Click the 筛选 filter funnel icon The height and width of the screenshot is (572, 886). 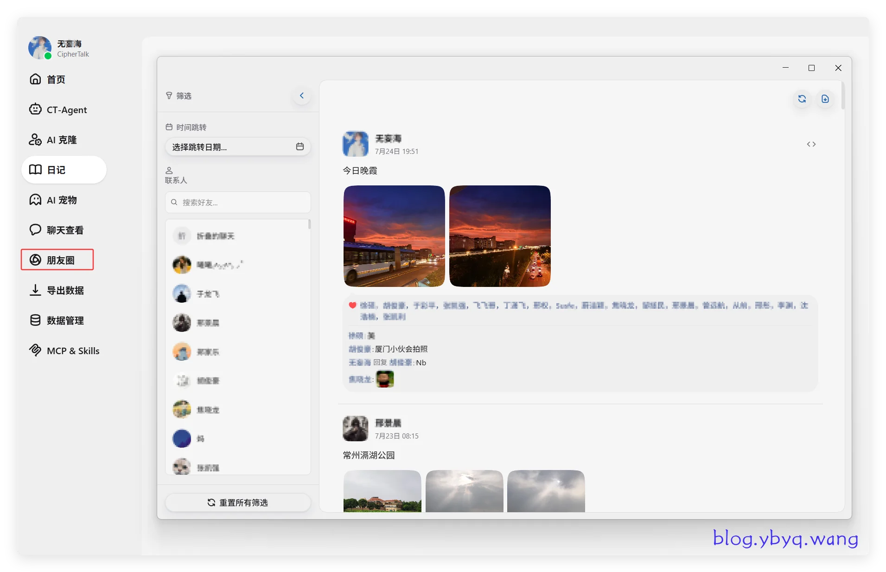(x=169, y=95)
